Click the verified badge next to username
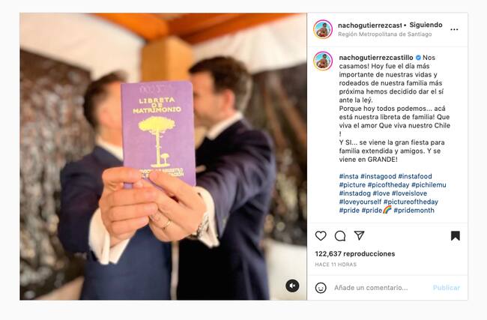 (418, 58)
